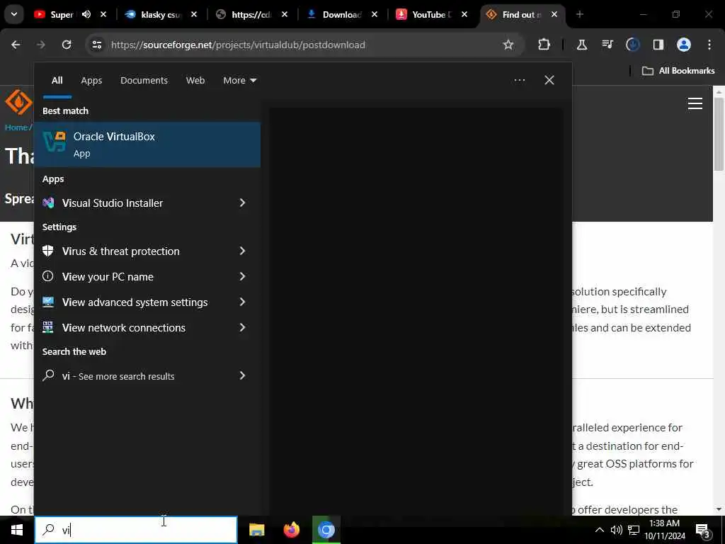Expand View your PC name arrow

pyautogui.click(x=242, y=276)
